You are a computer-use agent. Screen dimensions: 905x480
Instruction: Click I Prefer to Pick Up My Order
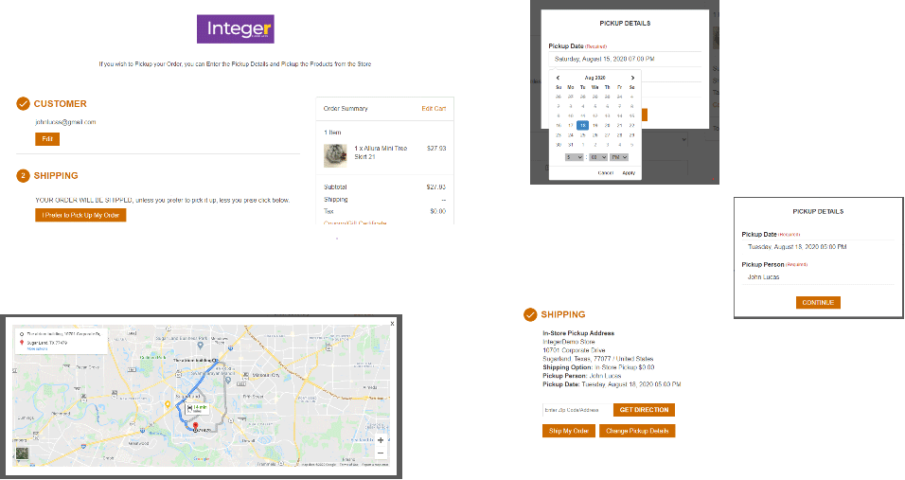[80, 216]
